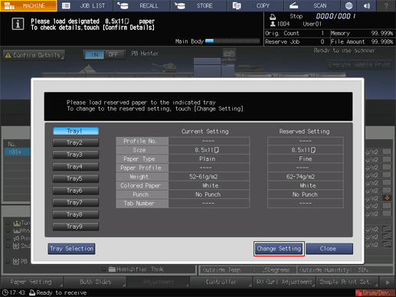Switch to the RECALL tab

(x=142, y=5)
